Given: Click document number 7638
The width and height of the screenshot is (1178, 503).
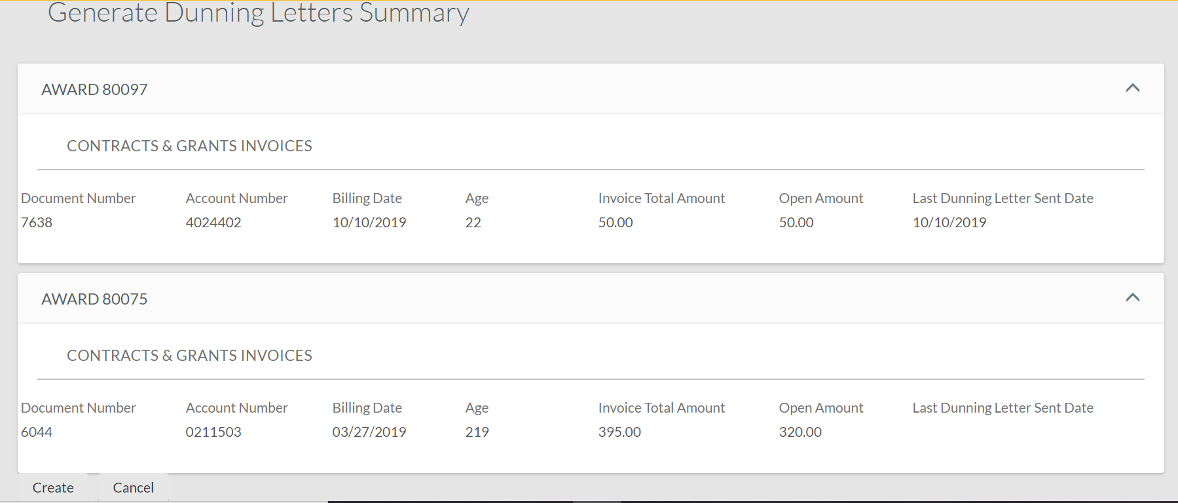Looking at the screenshot, I should click(x=37, y=223).
